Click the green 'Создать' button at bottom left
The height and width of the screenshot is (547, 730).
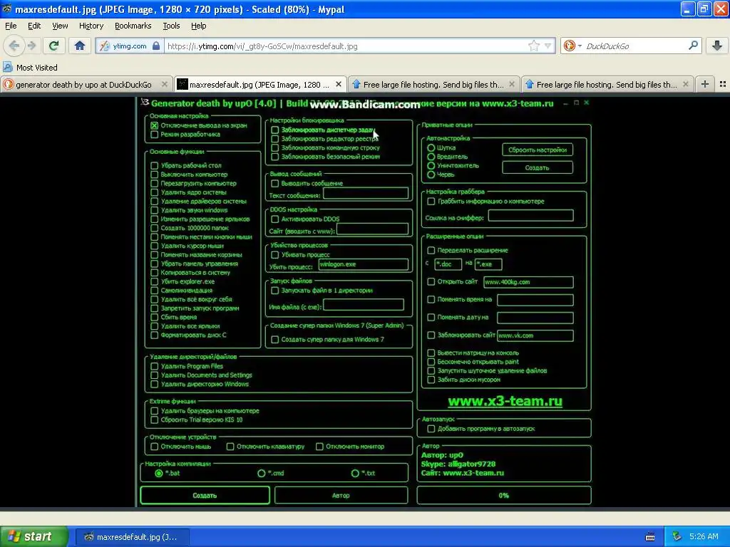[x=205, y=496]
